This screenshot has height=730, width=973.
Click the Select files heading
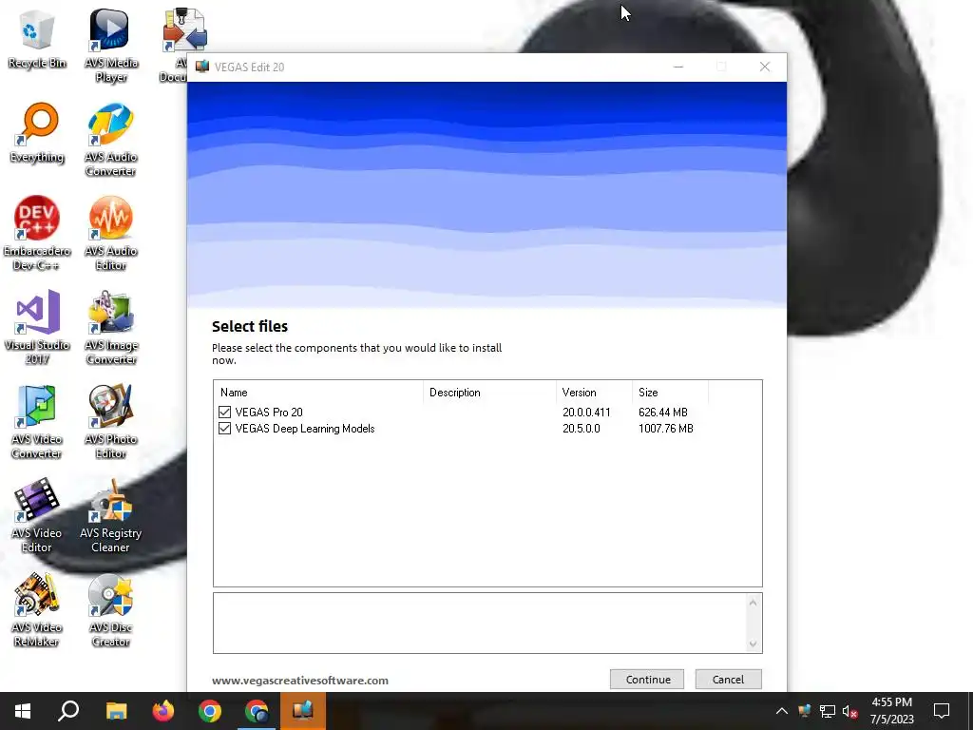click(x=250, y=327)
